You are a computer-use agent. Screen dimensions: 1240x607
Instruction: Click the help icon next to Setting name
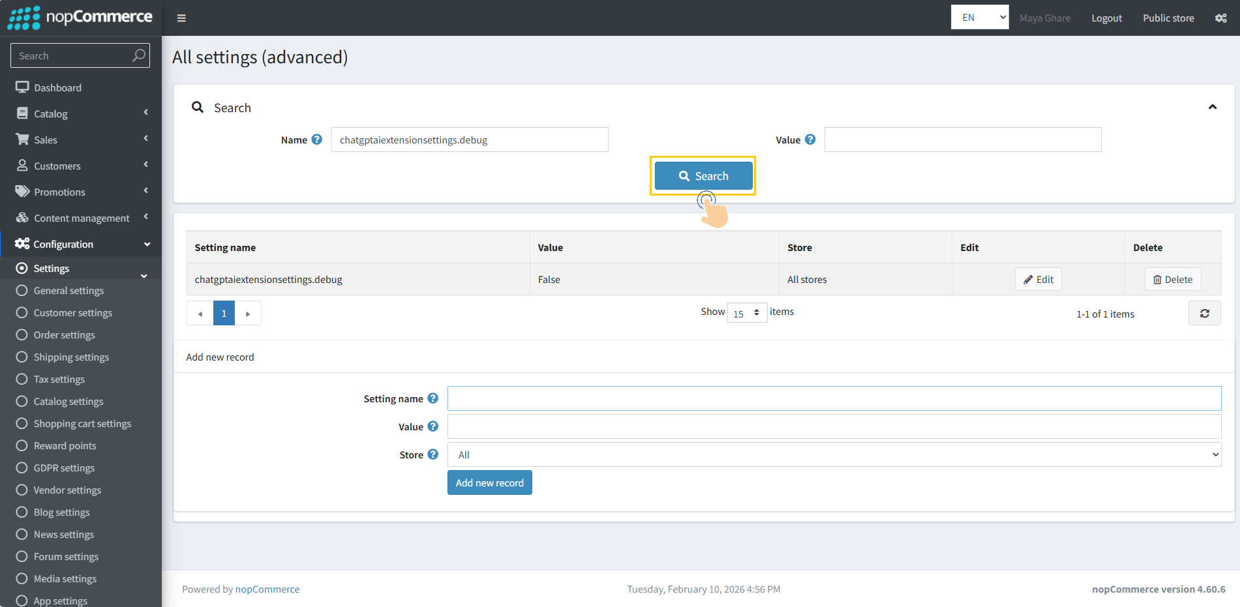[434, 398]
